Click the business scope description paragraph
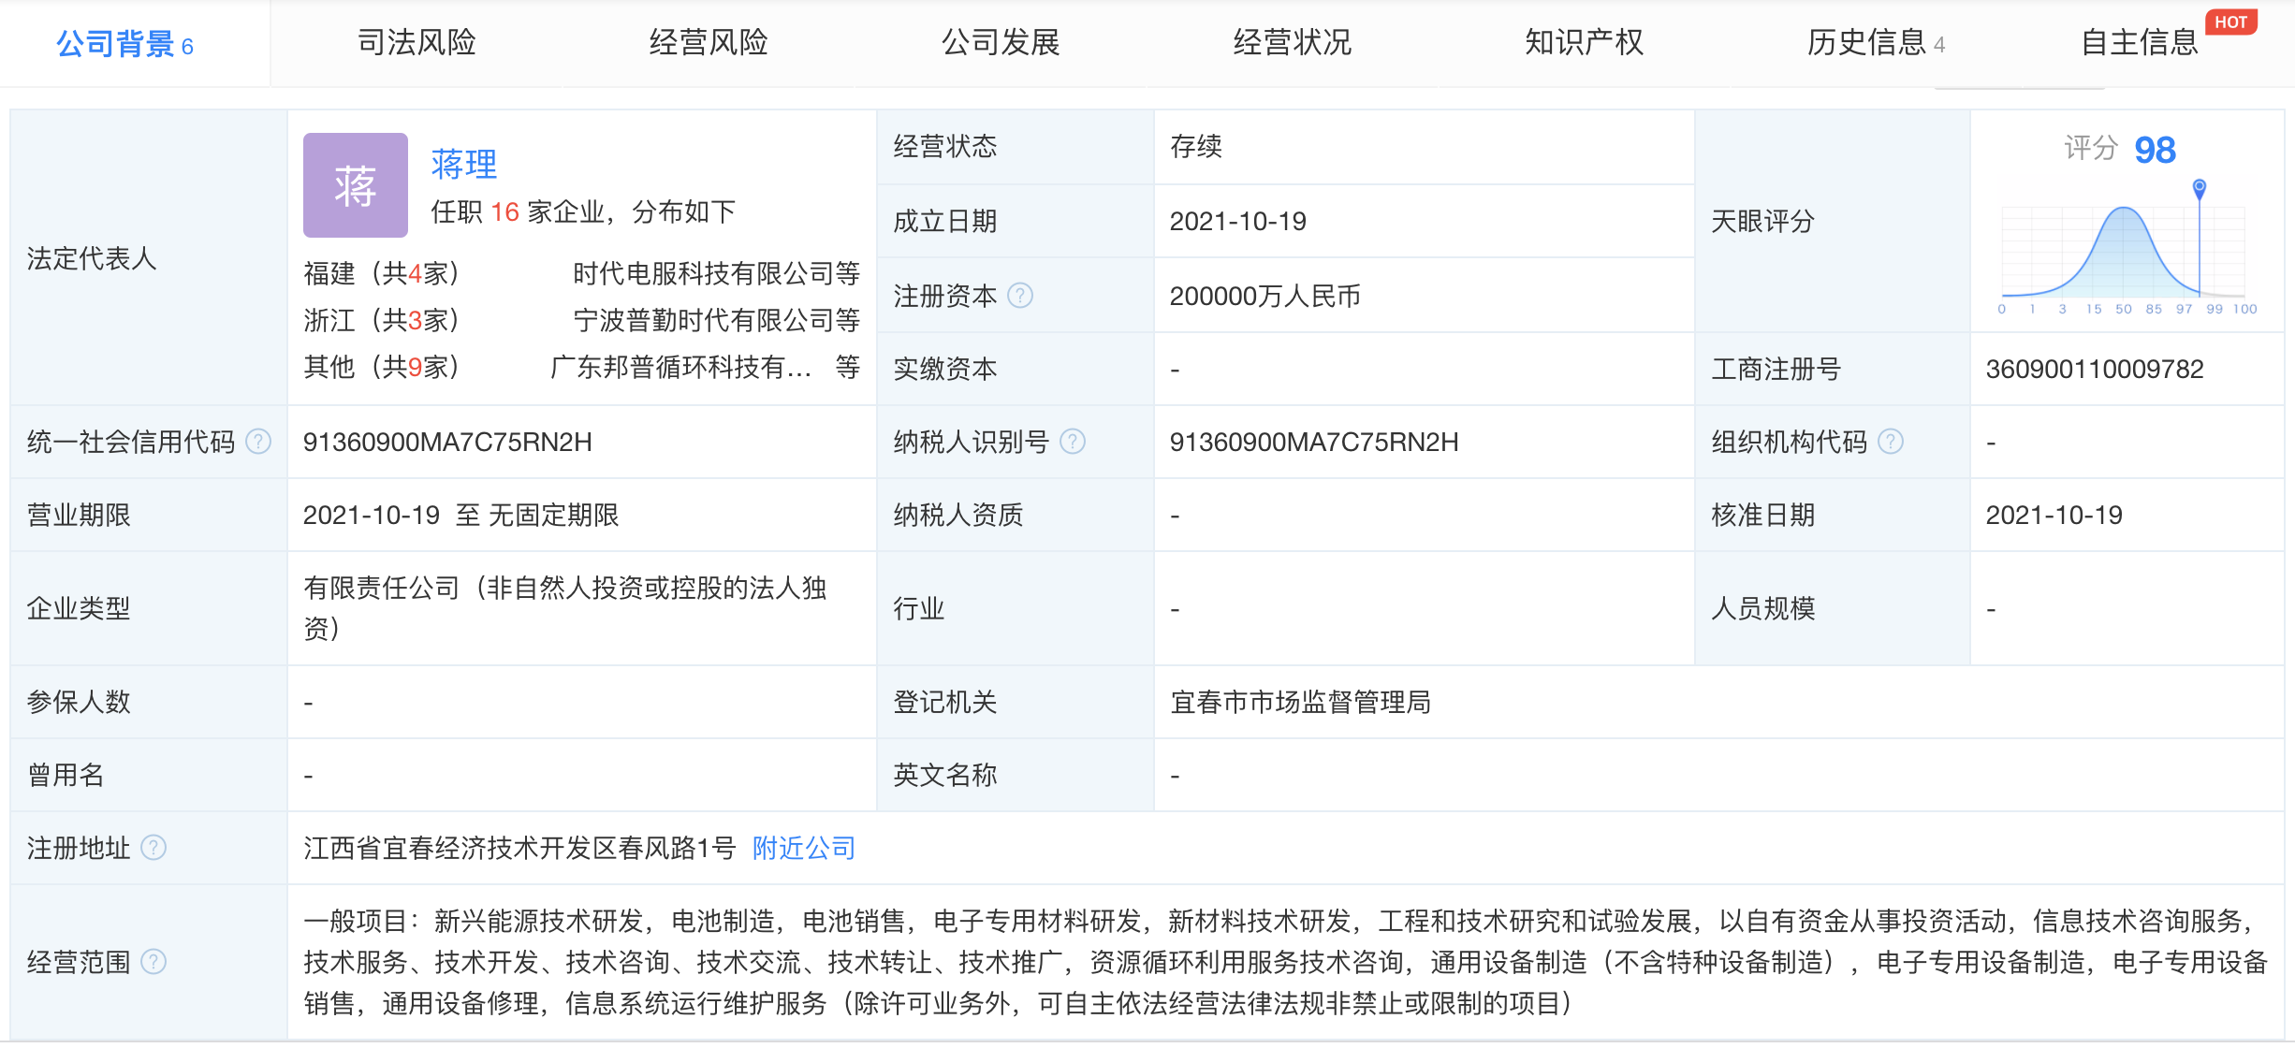 click(x=1284, y=962)
